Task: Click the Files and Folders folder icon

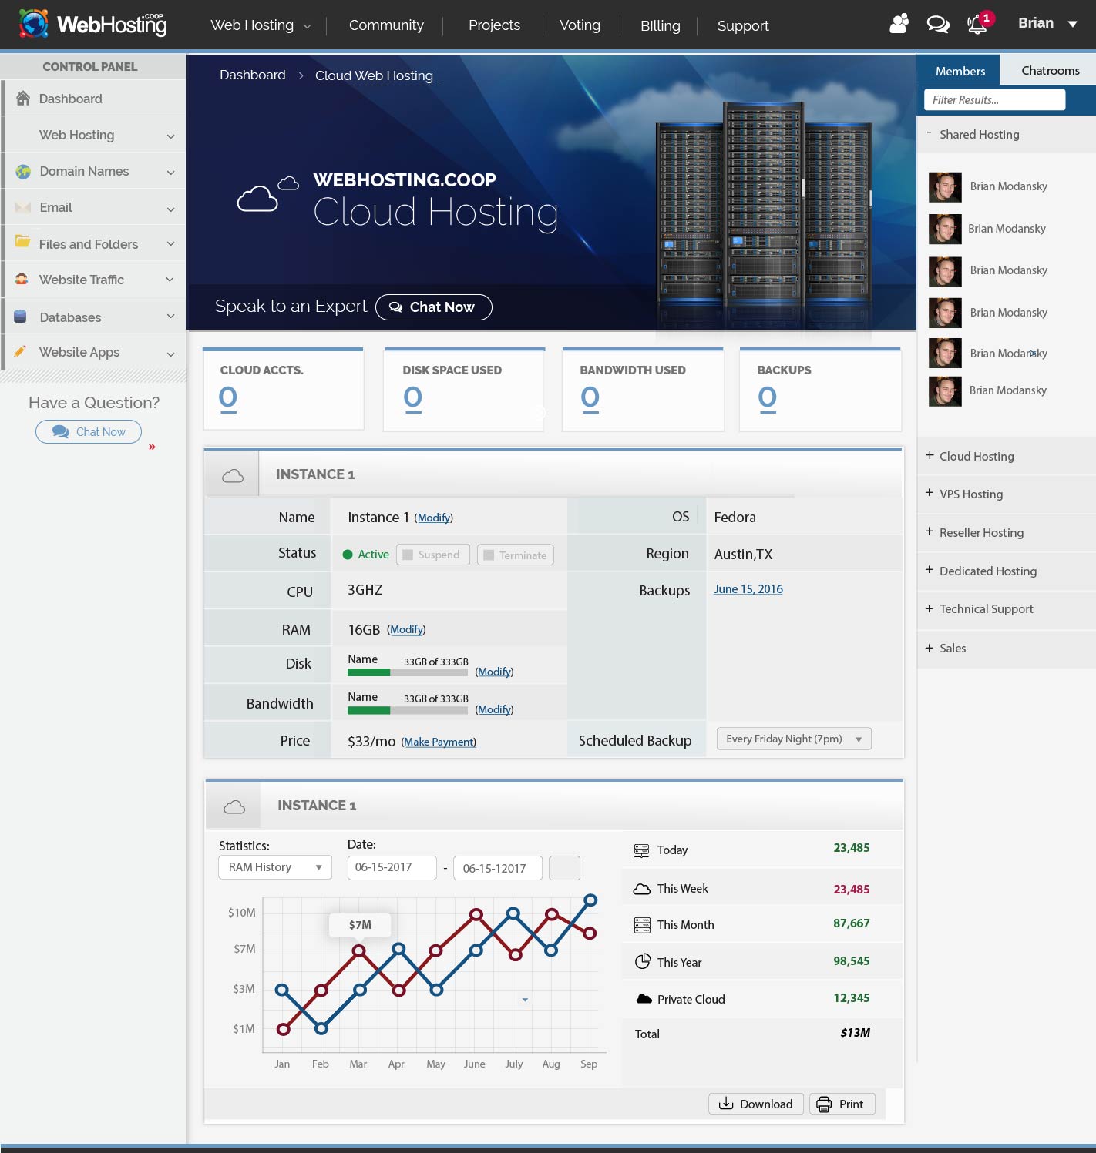Action: pos(23,242)
